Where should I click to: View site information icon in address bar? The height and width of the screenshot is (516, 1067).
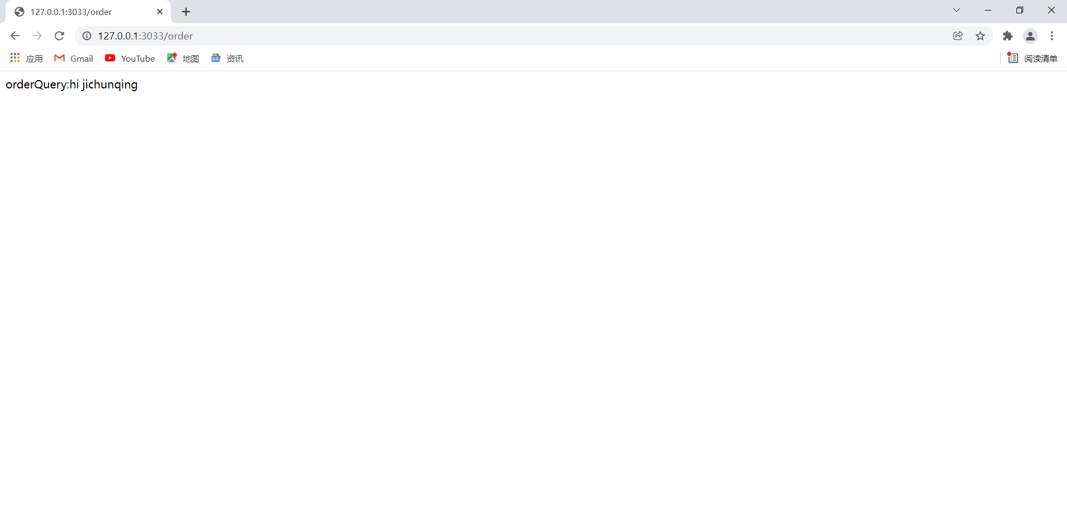click(x=87, y=36)
